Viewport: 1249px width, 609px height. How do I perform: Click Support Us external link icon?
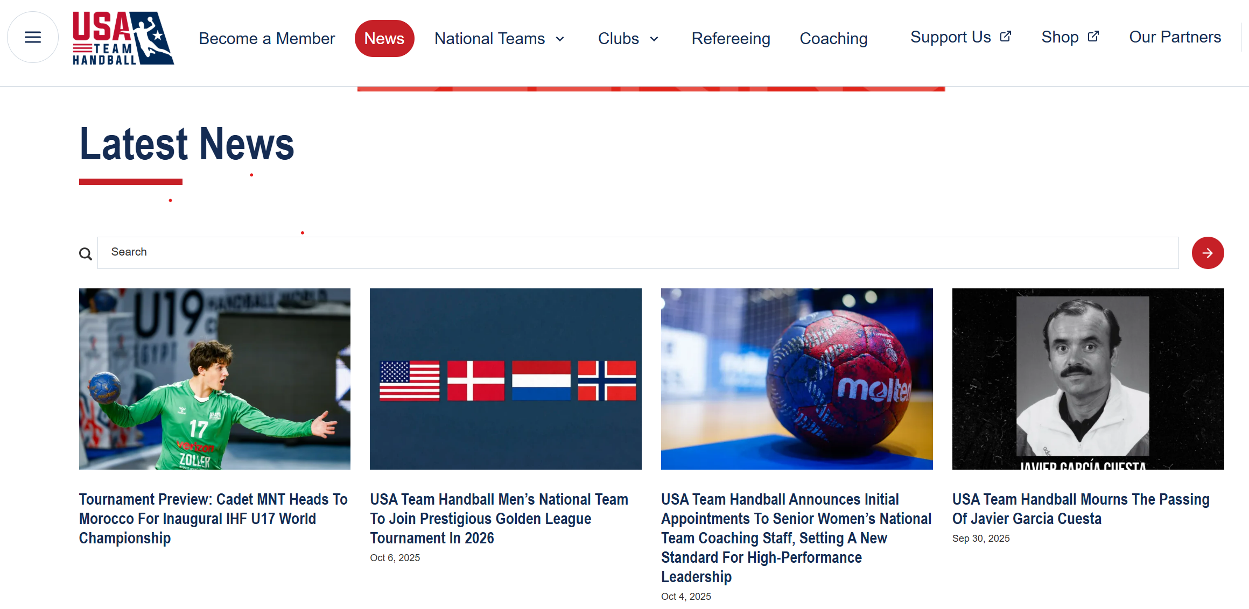click(x=1006, y=37)
